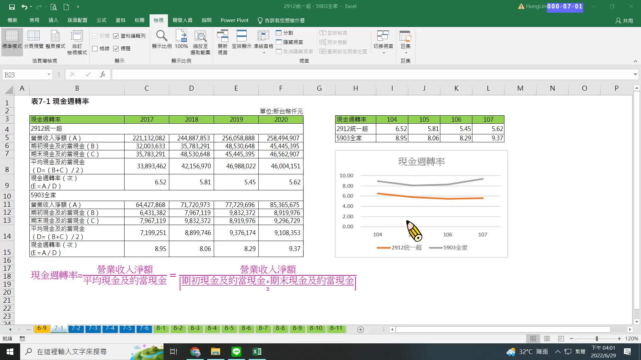Expand the formula bar chevron
The image size is (641, 360).
coord(635,74)
